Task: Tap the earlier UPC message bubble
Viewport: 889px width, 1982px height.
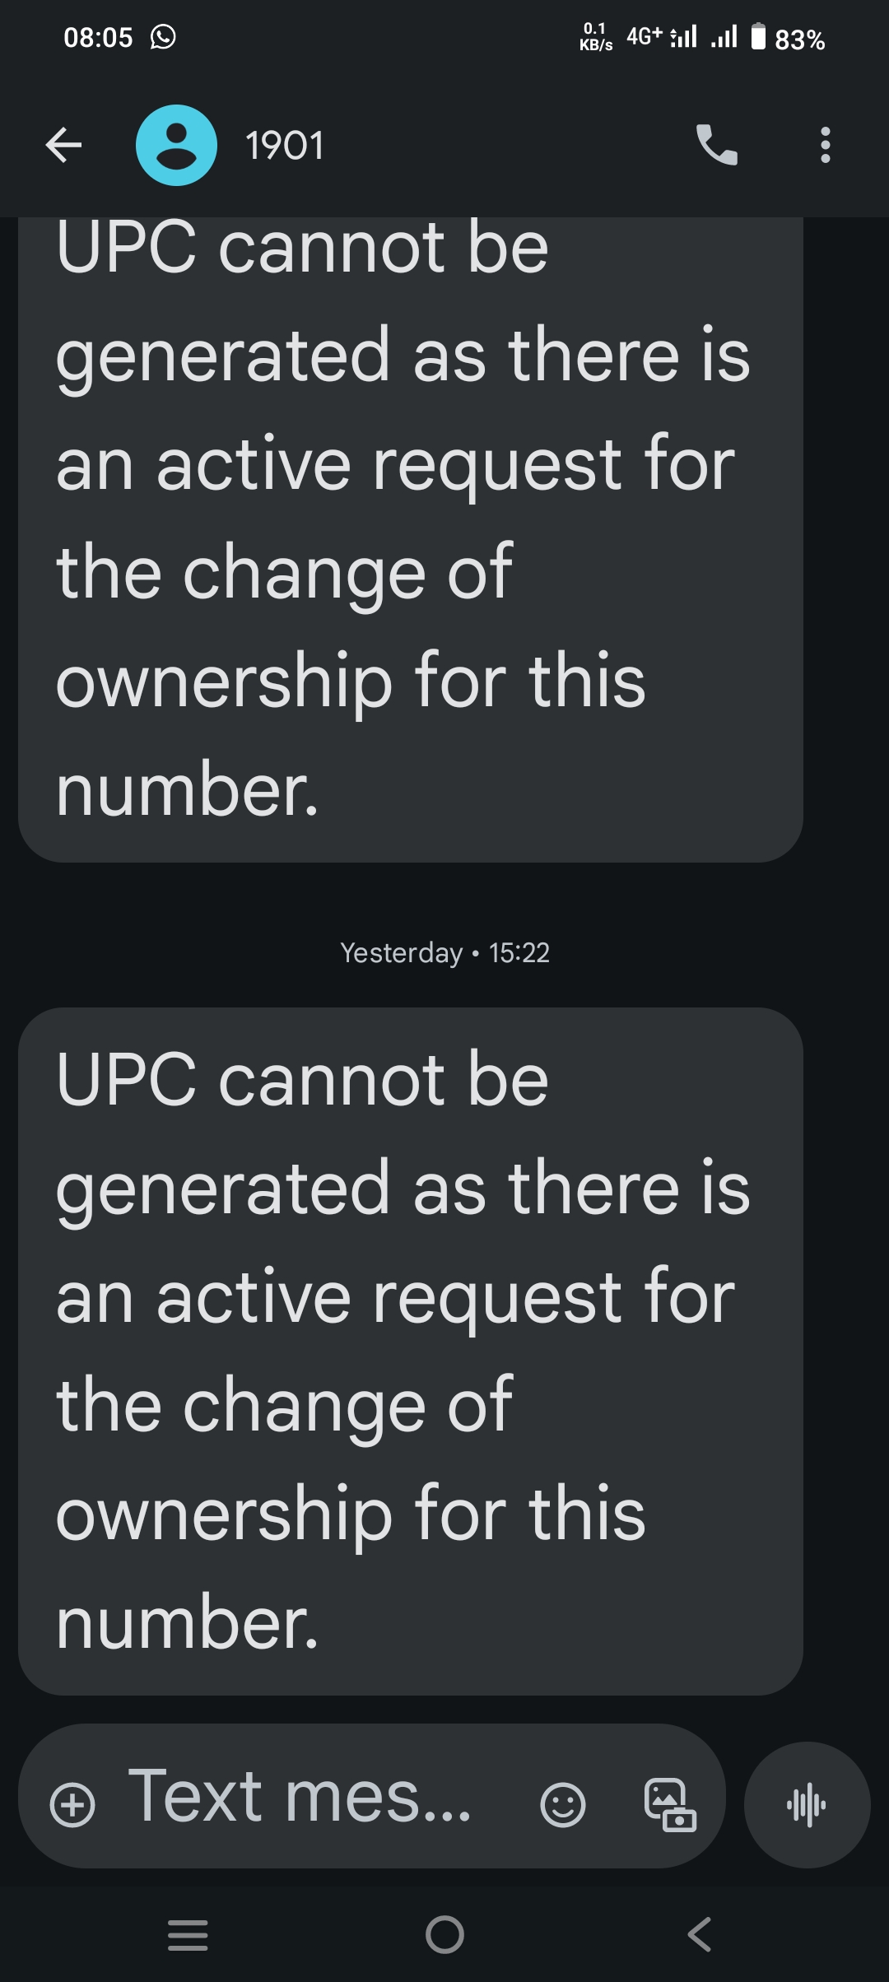Action: pos(410,535)
